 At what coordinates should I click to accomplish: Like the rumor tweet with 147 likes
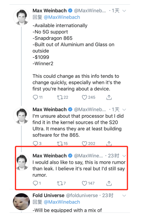(x=84, y=183)
